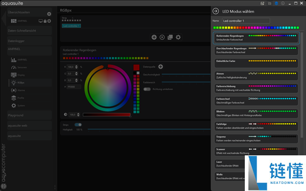This screenshot has height=191, width=306.
Task: Open monitor icon next to AMPINEL overview page
Action: click(x=41, y=21)
